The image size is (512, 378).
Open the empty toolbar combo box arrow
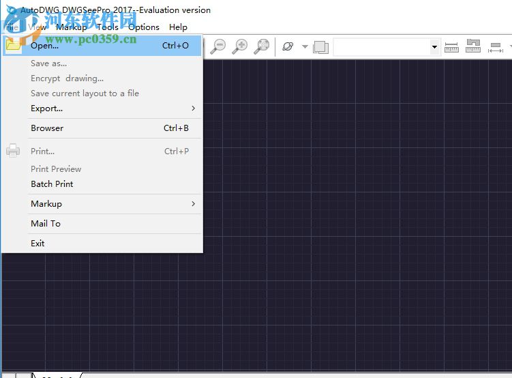click(434, 47)
